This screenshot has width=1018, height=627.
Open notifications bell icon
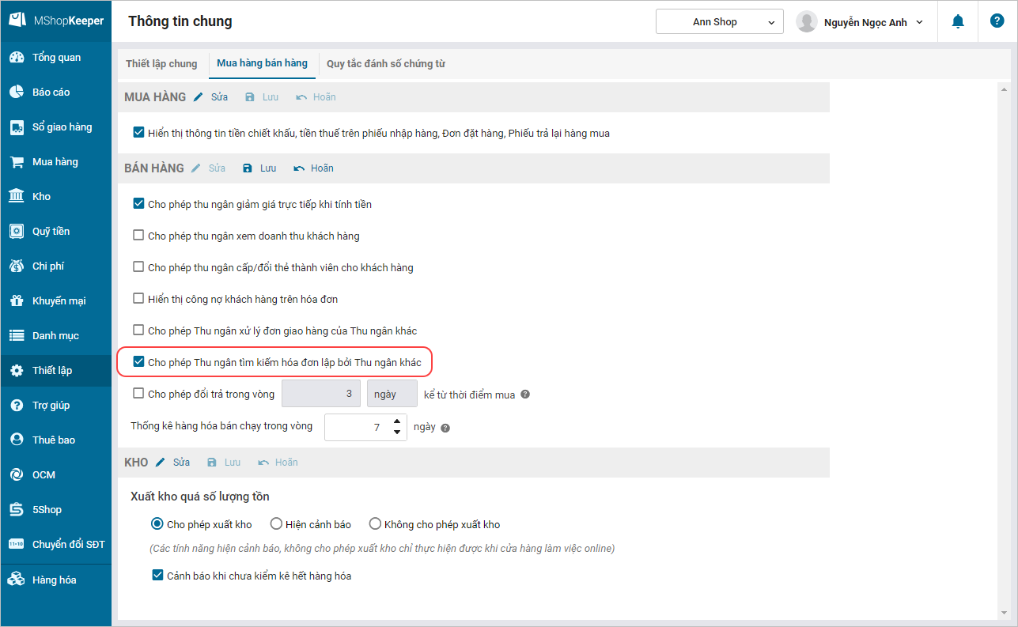point(958,21)
